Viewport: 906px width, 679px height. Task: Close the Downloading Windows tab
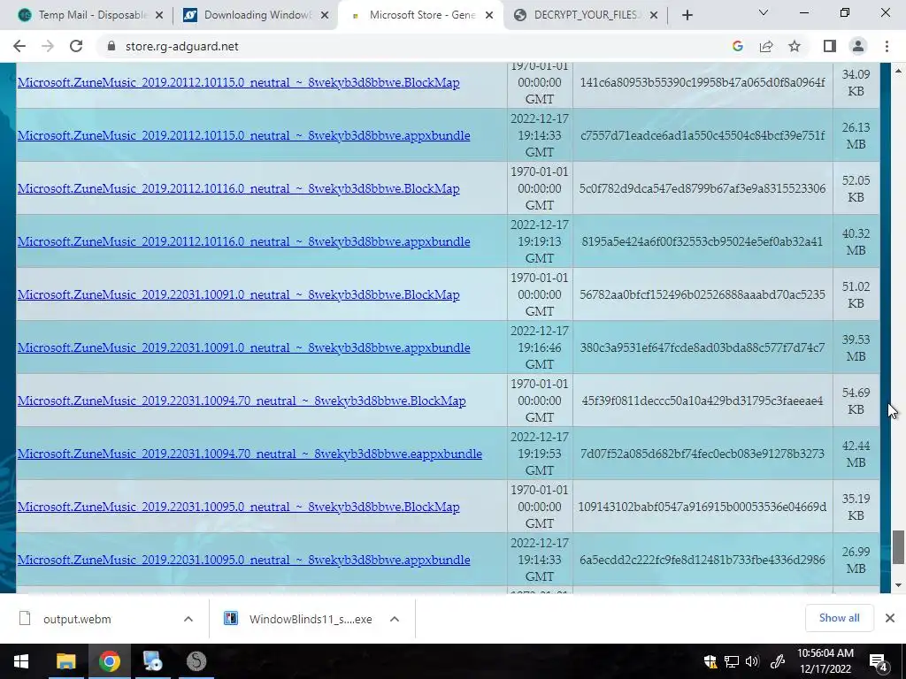(325, 15)
